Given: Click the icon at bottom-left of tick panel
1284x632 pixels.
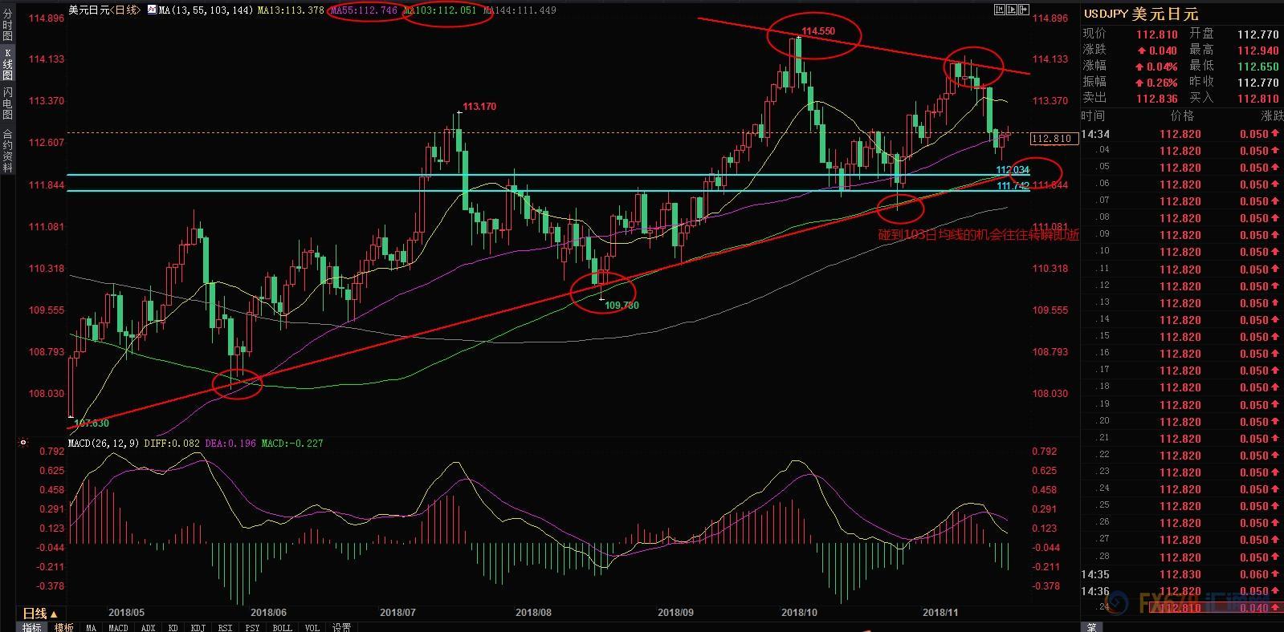Looking at the screenshot, I should pos(1092,627).
